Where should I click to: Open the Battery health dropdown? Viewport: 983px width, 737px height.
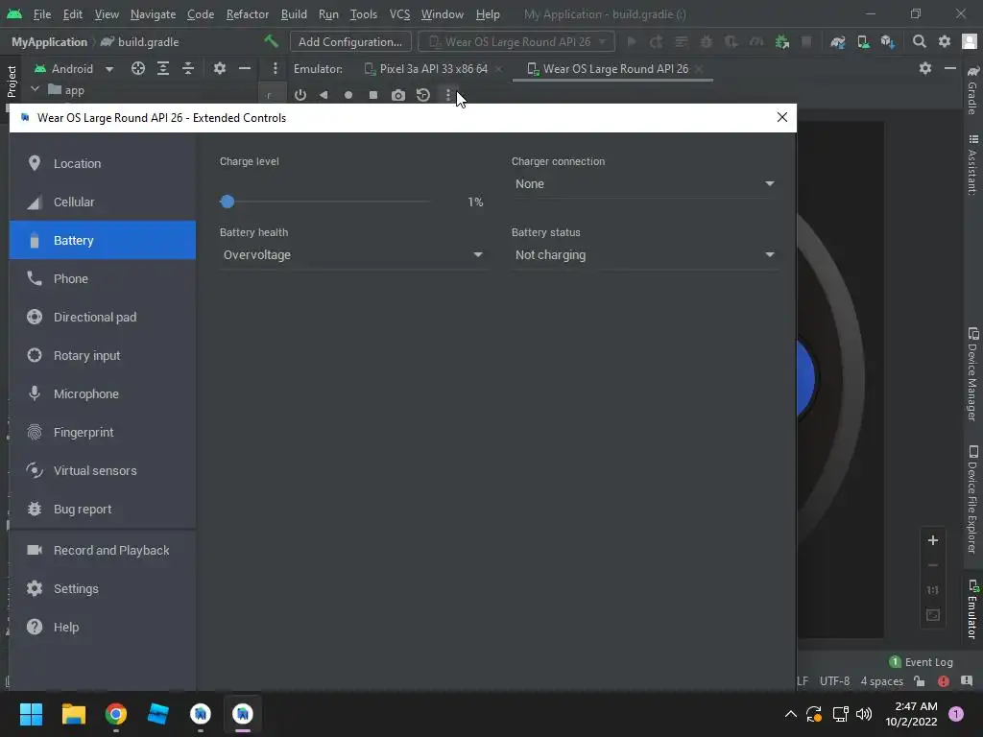(x=353, y=255)
